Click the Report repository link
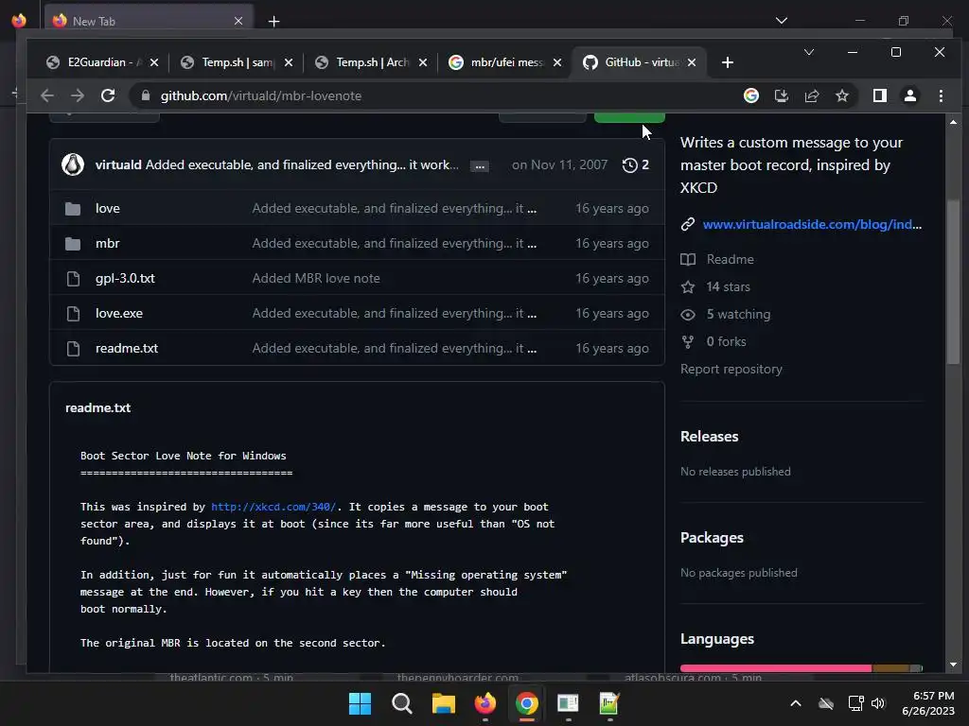 coord(731,370)
